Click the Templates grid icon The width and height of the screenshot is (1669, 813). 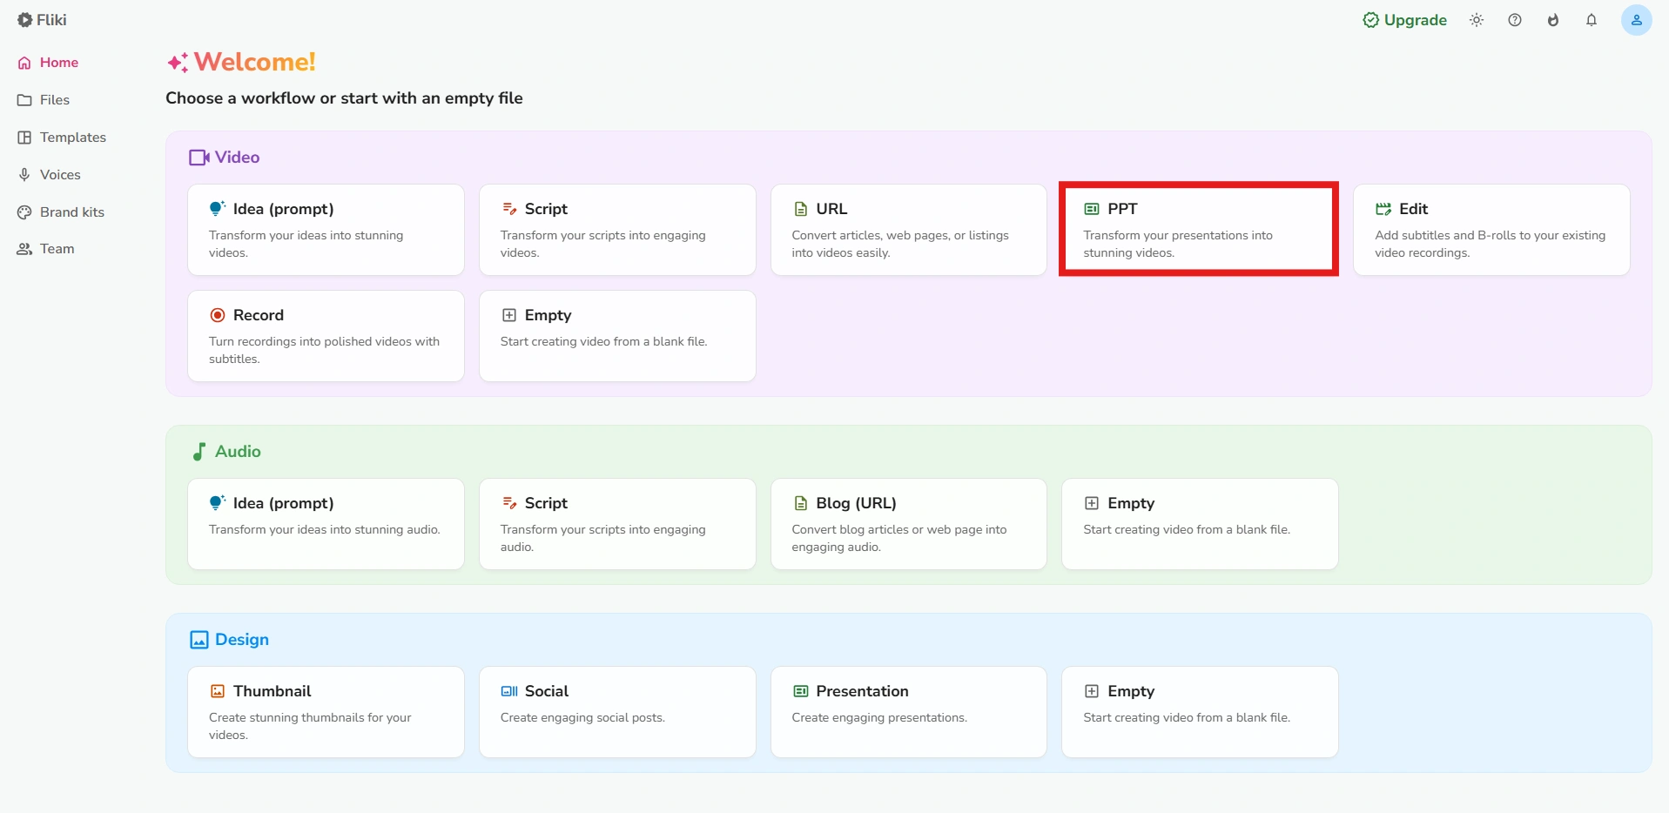point(24,138)
